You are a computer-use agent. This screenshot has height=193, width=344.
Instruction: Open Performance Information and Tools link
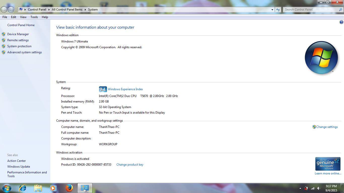click(x=27, y=174)
